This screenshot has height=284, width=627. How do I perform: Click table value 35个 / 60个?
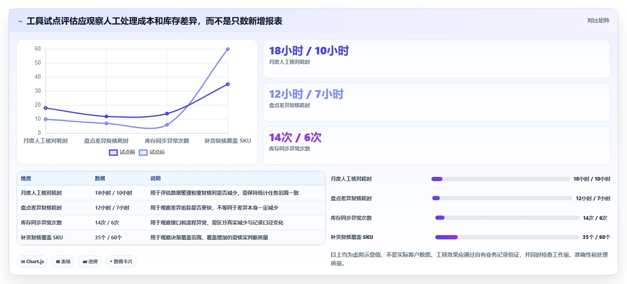click(108, 237)
